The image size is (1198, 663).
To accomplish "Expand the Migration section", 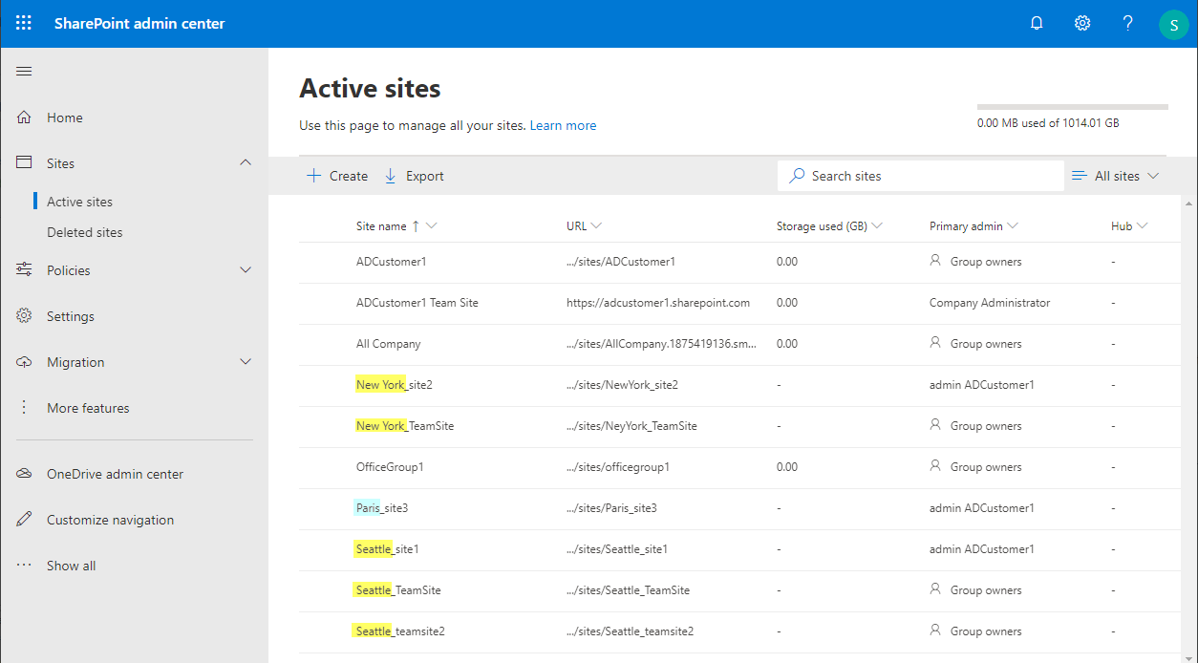I will (246, 362).
